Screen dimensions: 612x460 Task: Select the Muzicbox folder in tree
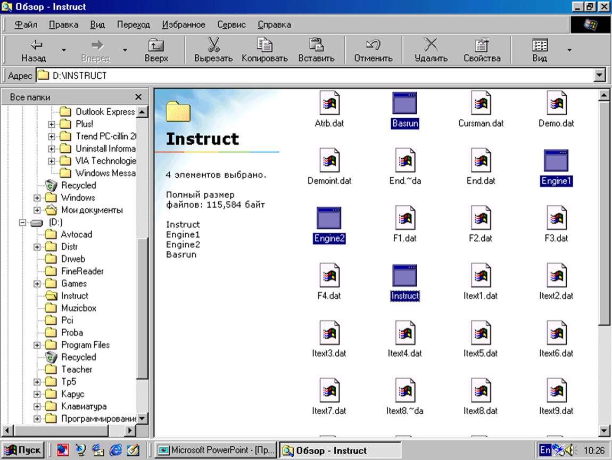click(x=78, y=308)
